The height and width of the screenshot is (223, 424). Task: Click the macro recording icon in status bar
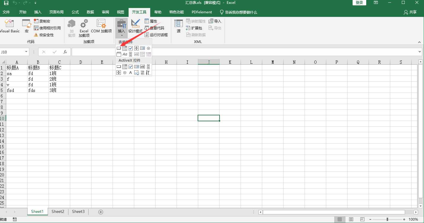[x=15, y=219]
